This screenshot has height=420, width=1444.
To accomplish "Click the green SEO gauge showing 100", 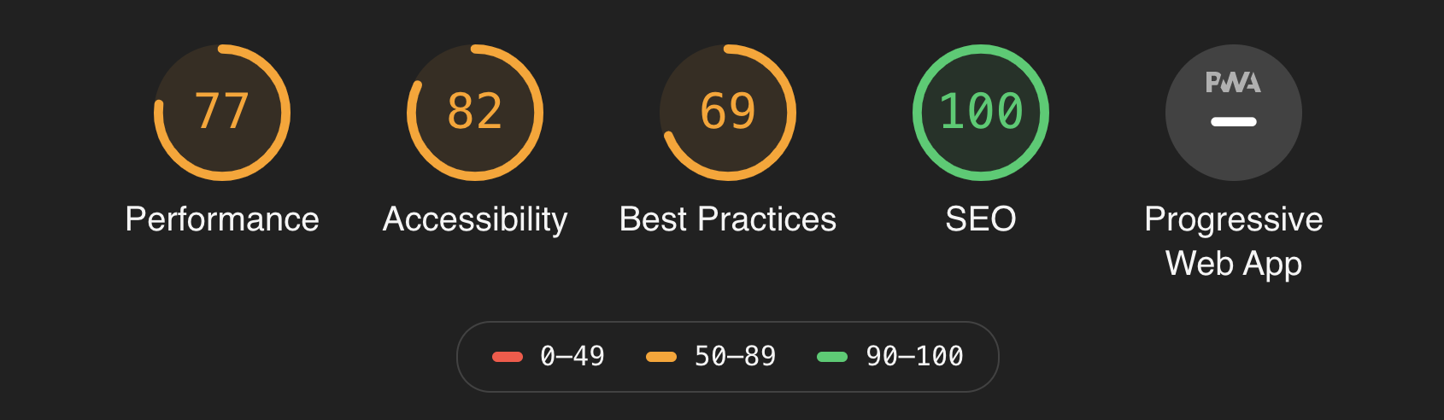I will click(981, 112).
